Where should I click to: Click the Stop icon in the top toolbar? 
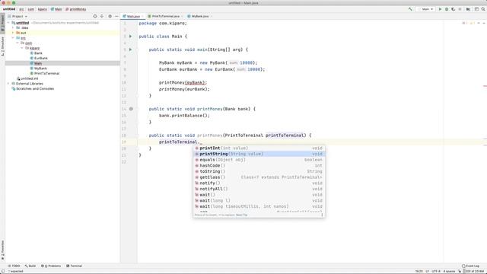click(x=460, y=9)
